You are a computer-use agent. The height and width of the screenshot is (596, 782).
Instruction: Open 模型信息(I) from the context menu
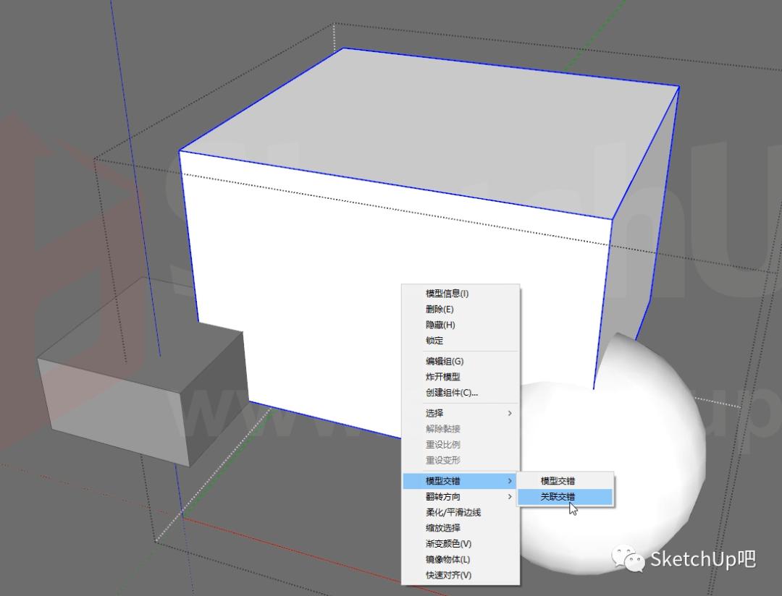point(447,294)
